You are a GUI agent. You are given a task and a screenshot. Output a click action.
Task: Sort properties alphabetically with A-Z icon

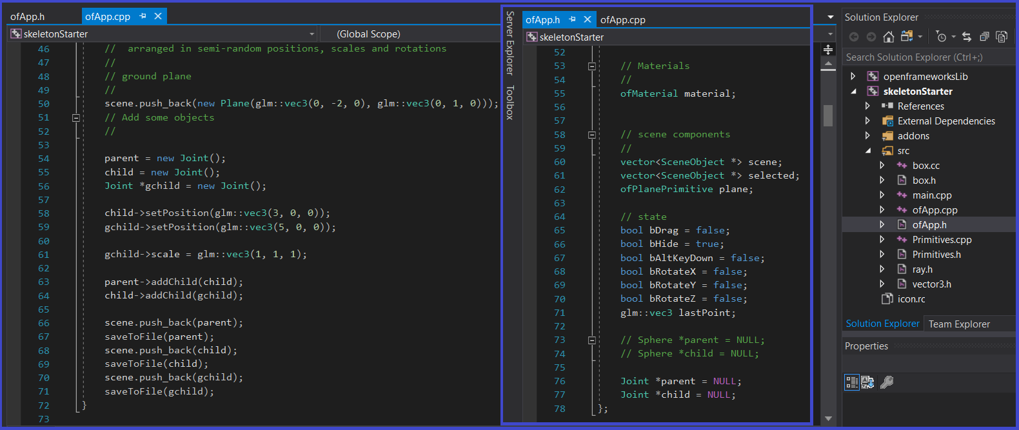pyautogui.click(x=867, y=382)
